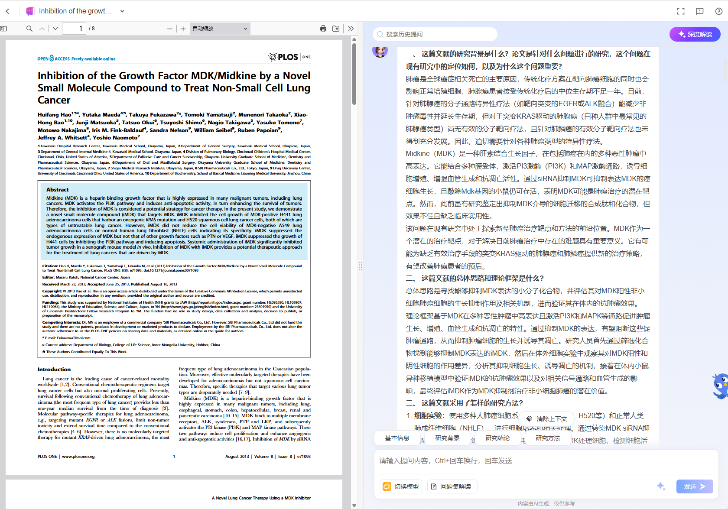728x509 pixels.
Task: Click the page number input field
Action: coord(74,29)
